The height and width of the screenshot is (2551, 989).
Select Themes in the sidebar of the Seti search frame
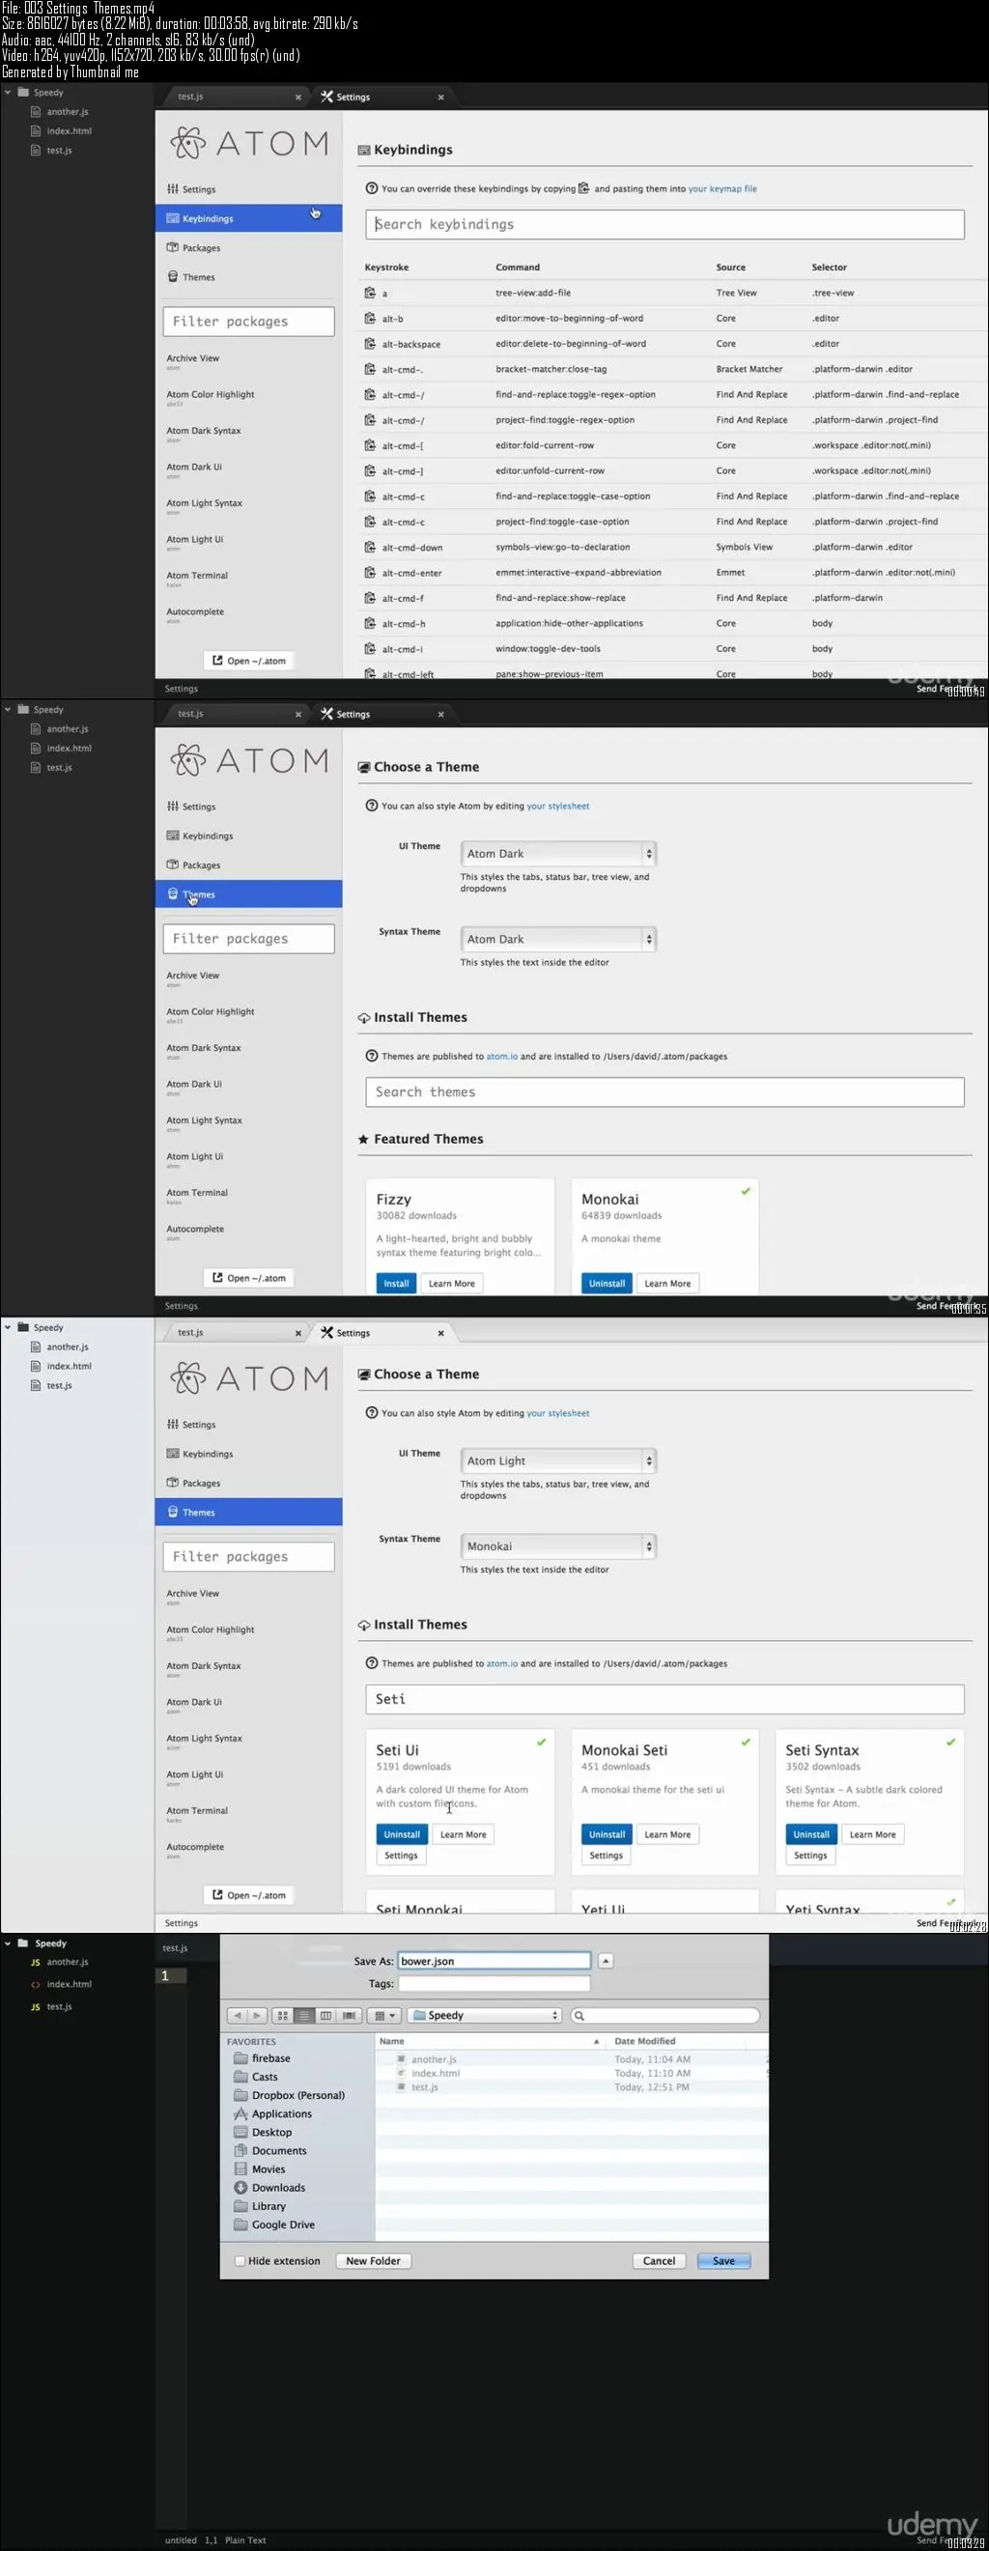[x=248, y=1513]
